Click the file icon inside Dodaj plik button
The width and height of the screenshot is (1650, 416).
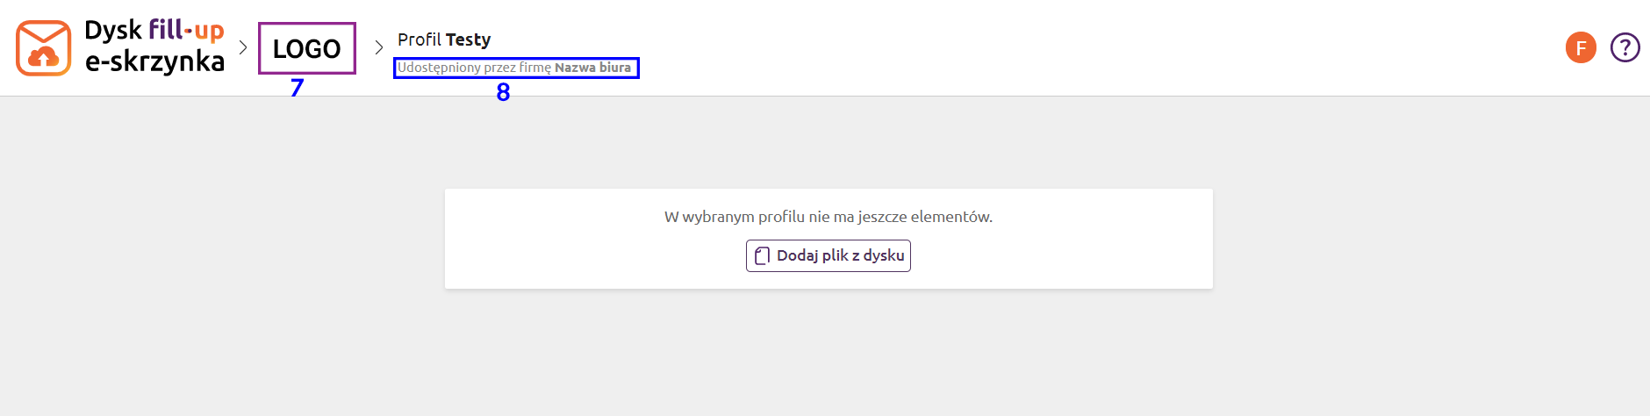click(762, 255)
